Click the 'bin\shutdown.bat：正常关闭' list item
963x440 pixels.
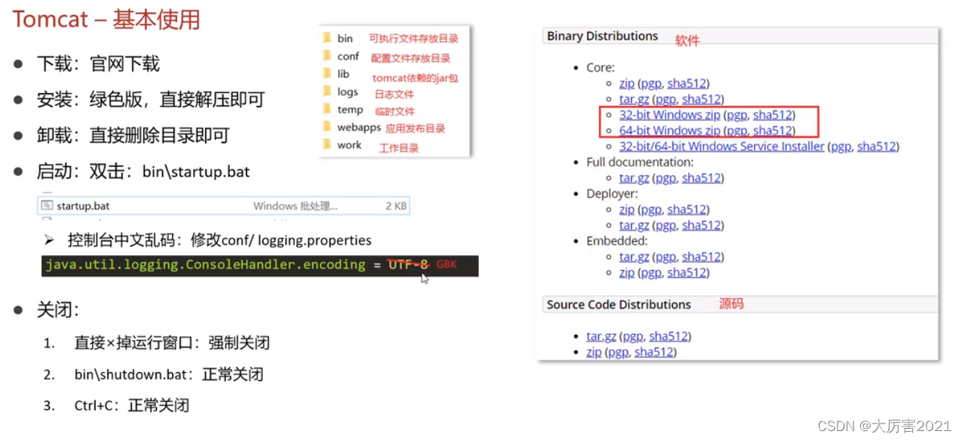(169, 374)
